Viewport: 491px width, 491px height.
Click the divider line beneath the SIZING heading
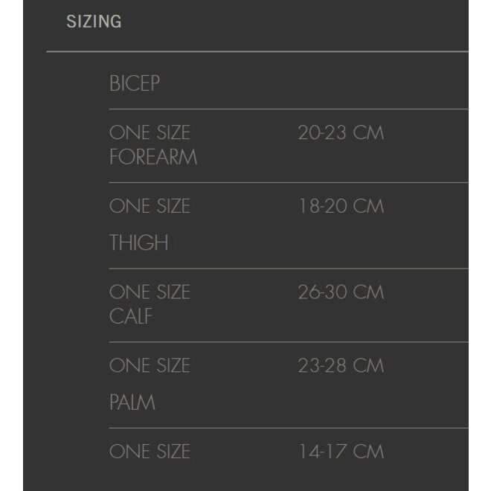(257, 51)
